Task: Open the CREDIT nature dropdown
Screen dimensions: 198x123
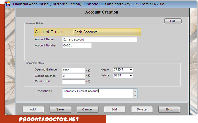Action: coord(123,70)
